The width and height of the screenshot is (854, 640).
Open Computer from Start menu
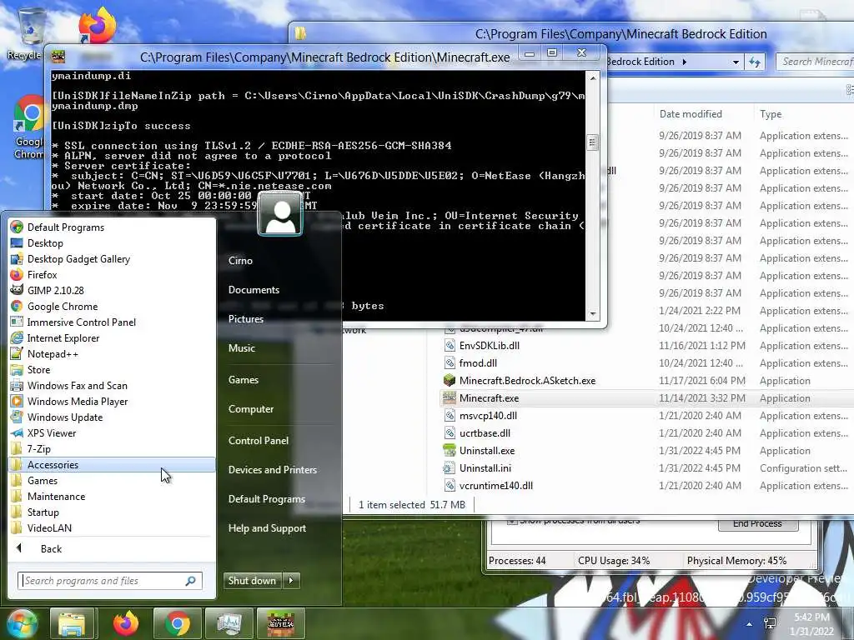[x=250, y=409]
